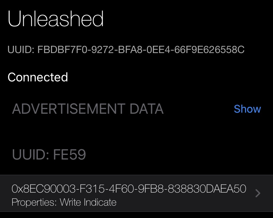Tap the Unleashed device name title
This screenshot has width=273, height=218.
(x=56, y=19)
